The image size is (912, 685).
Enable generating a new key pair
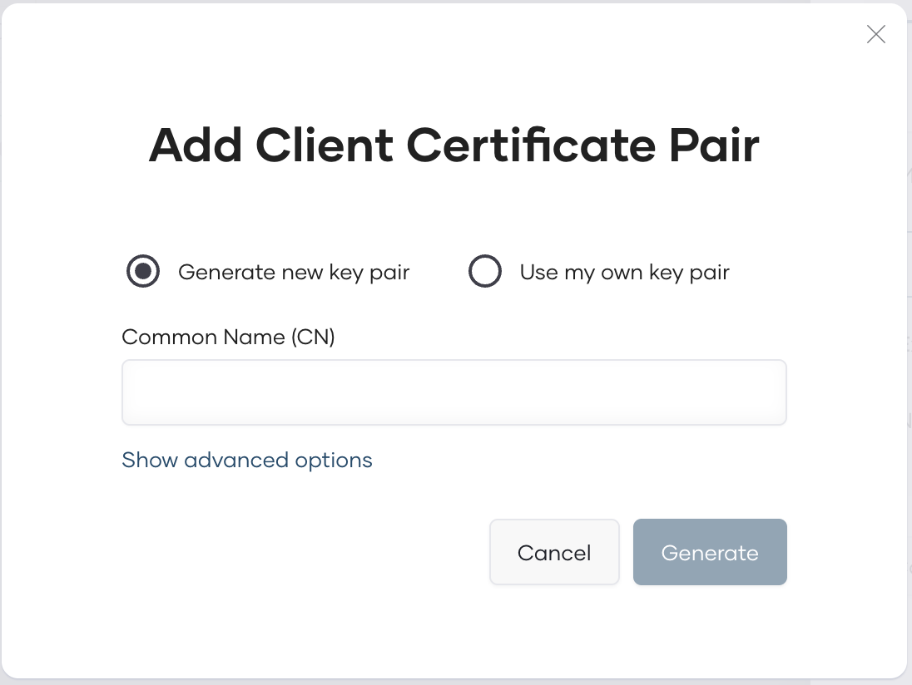143,272
